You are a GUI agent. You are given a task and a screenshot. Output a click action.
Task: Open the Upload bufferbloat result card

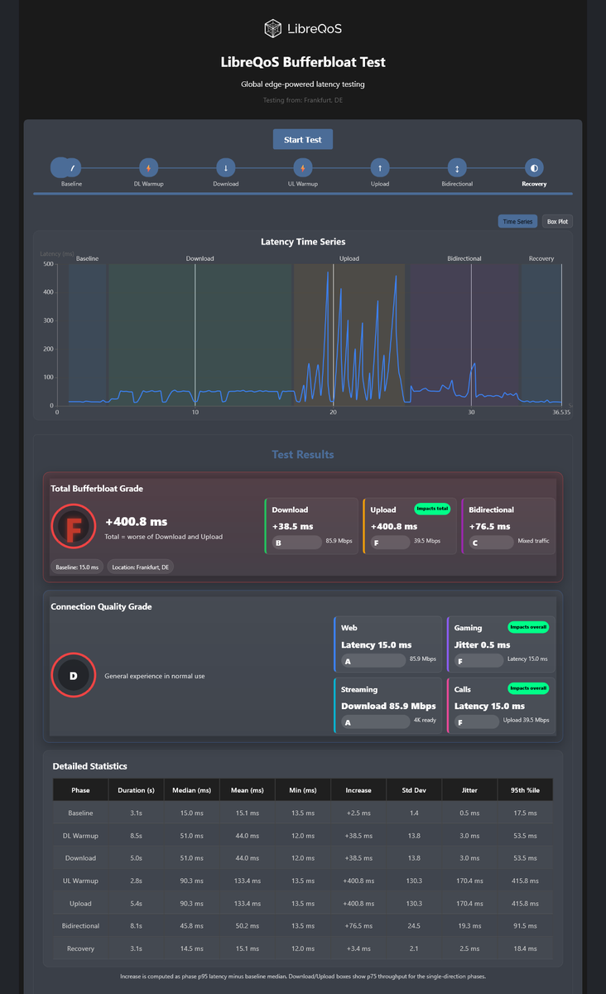coord(408,527)
